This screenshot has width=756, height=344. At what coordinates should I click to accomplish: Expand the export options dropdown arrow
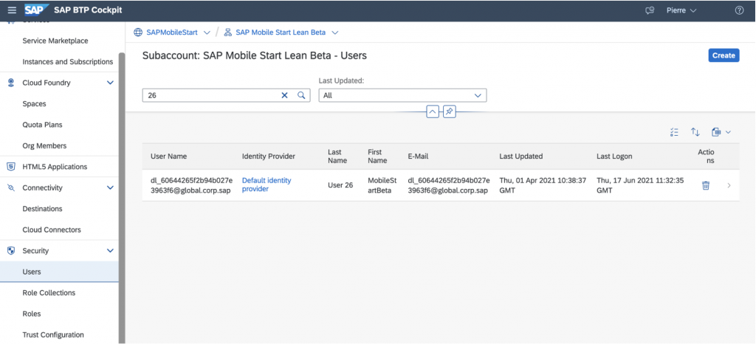[728, 132]
